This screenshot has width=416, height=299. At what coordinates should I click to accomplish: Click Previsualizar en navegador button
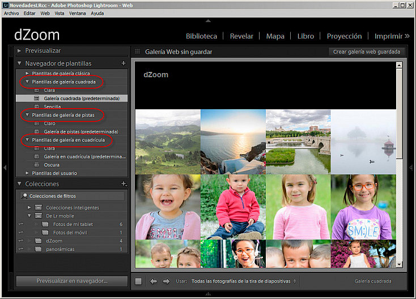point(72,281)
